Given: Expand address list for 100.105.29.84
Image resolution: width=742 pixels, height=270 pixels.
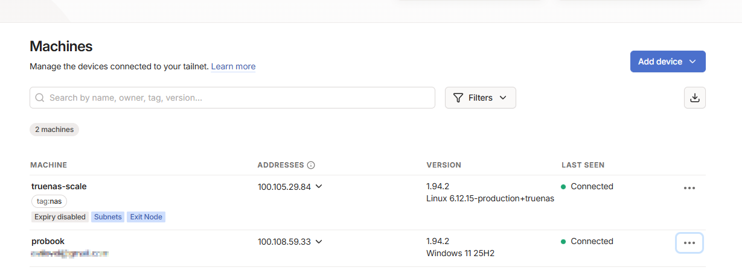Looking at the screenshot, I should tap(319, 186).
